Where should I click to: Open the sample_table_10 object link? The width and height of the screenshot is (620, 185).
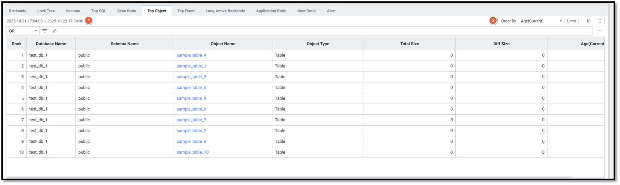(x=192, y=152)
